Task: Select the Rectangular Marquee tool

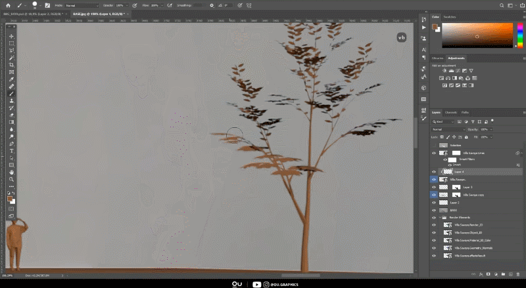Action: tap(12, 43)
